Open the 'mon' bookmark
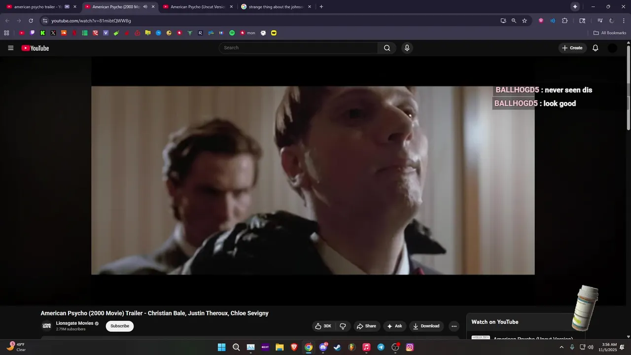 pyautogui.click(x=247, y=33)
